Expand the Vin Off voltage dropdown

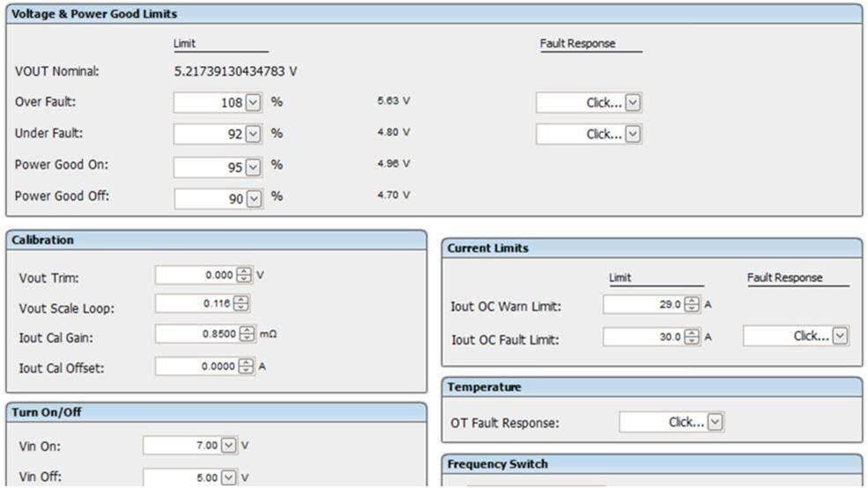(x=229, y=477)
